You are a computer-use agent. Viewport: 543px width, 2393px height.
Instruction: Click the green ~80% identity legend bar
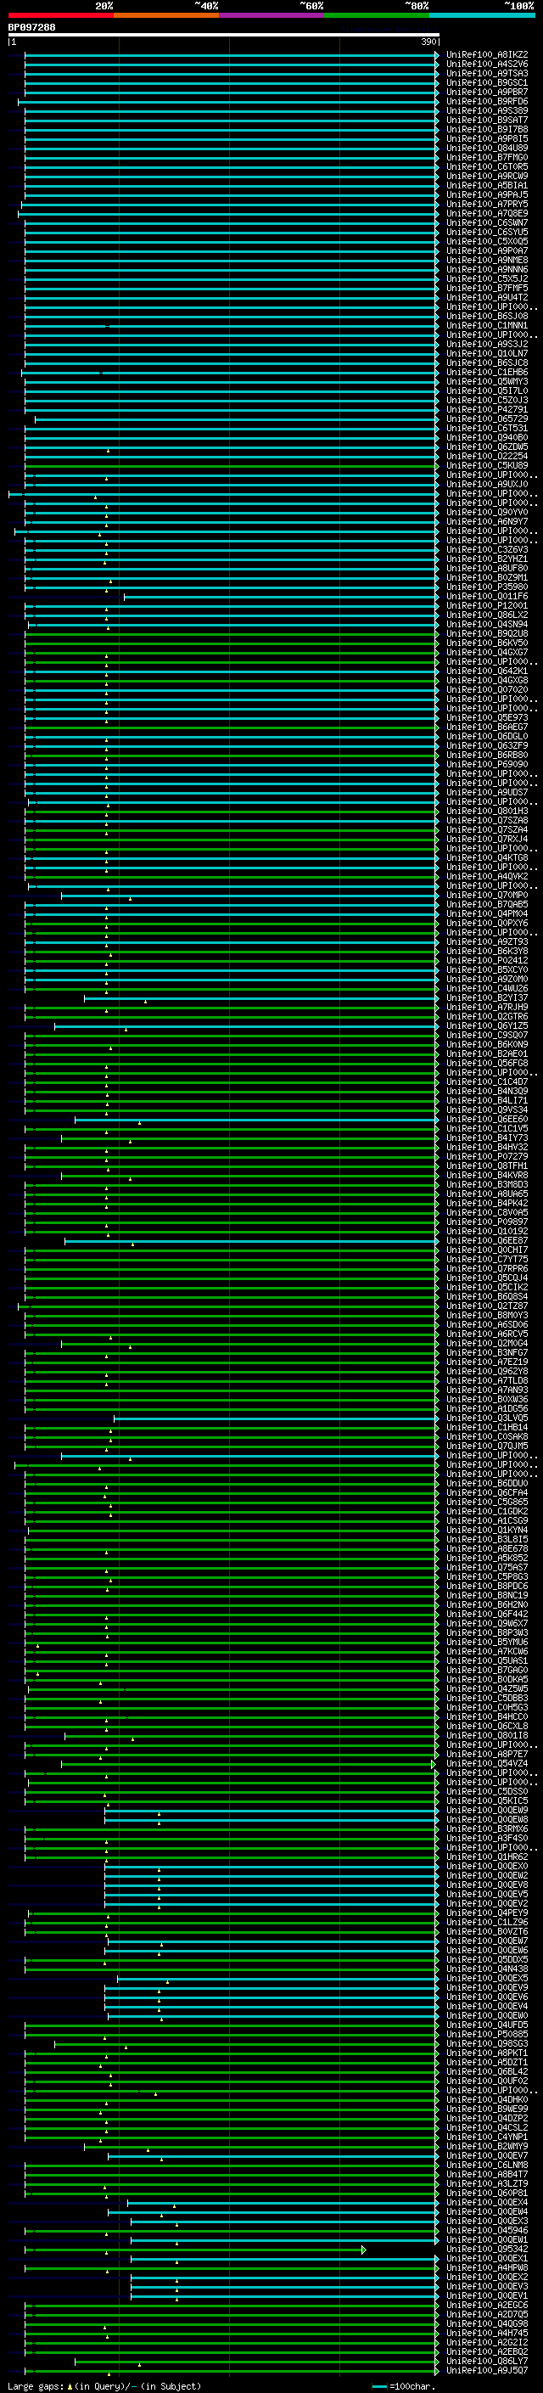coord(377,15)
